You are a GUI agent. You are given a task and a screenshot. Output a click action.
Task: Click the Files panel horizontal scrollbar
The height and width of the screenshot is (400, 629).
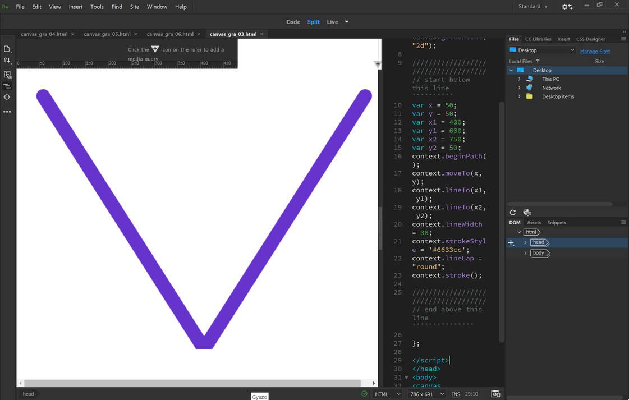pos(560,204)
